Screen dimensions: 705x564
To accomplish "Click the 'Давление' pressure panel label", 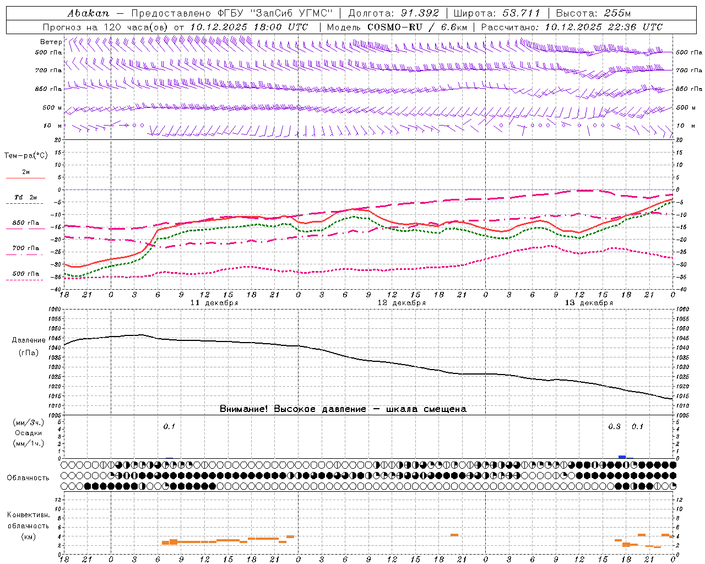I will click(29, 340).
